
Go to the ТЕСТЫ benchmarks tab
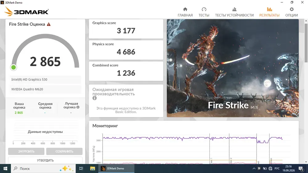pyautogui.click(x=204, y=12)
